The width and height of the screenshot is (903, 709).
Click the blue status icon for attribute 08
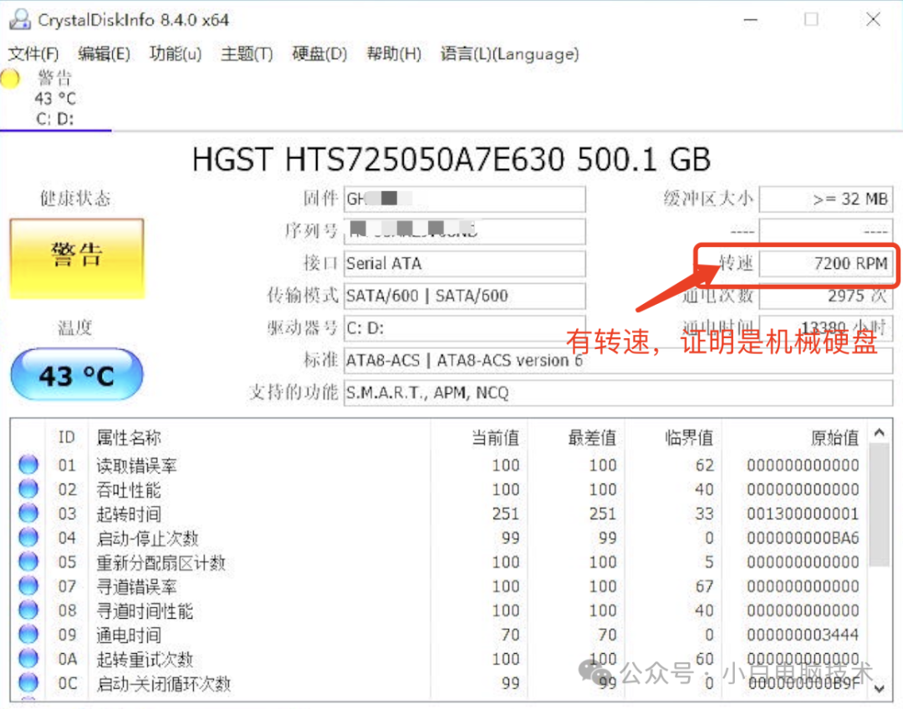click(28, 610)
